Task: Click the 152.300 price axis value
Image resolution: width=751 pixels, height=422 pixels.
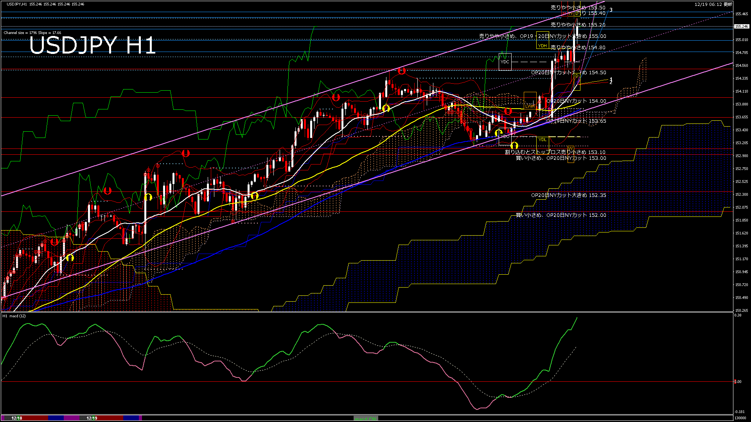Action: tap(741, 195)
